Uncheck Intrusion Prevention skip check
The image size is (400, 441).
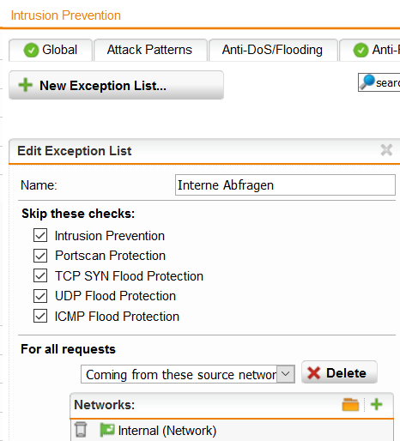point(40,235)
